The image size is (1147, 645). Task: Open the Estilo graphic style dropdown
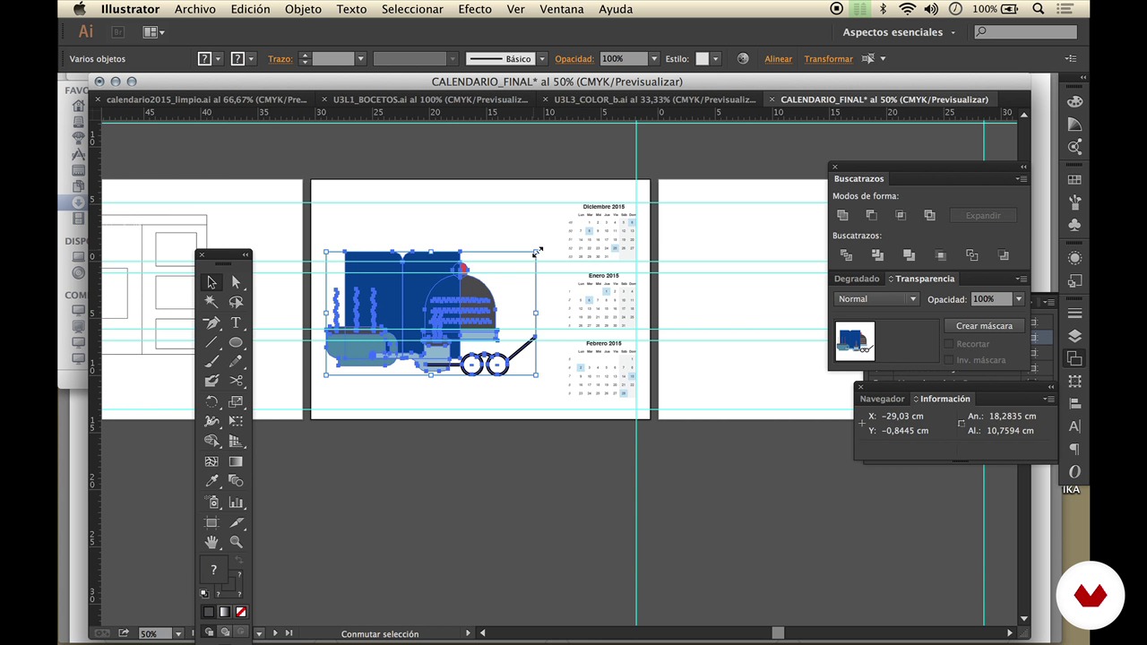(715, 59)
